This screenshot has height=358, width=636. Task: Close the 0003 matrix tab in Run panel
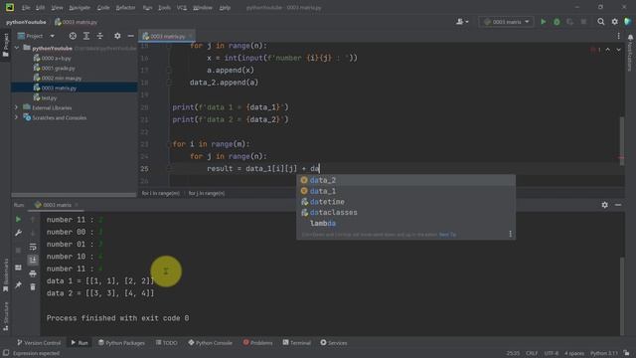tap(77, 205)
